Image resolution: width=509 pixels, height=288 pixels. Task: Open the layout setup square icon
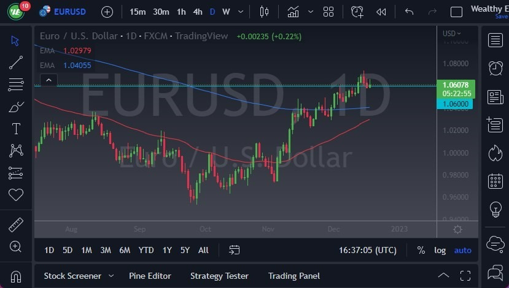(x=456, y=12)
